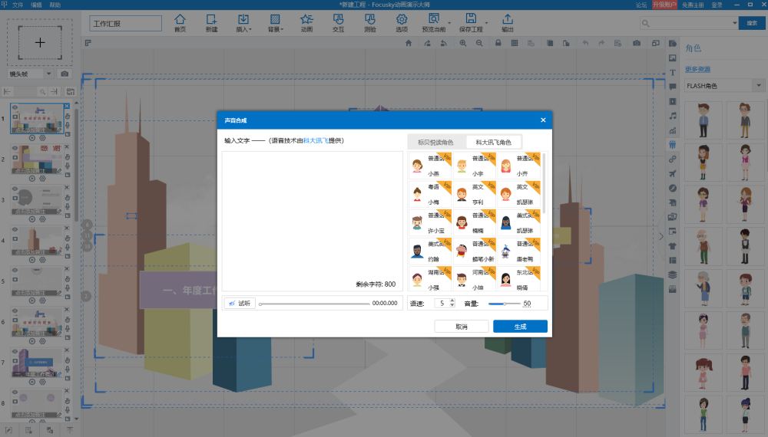Click the small home icon above canvas
The height and width of the screenshot is (437, 768).
click(409, 43)
